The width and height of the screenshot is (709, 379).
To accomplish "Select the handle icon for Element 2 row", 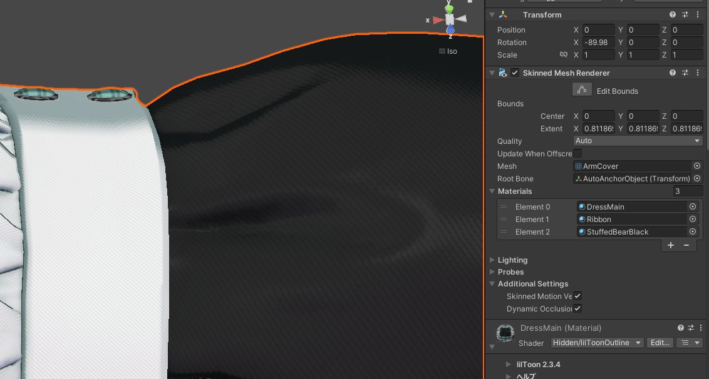I will click(x=504, y=232).
